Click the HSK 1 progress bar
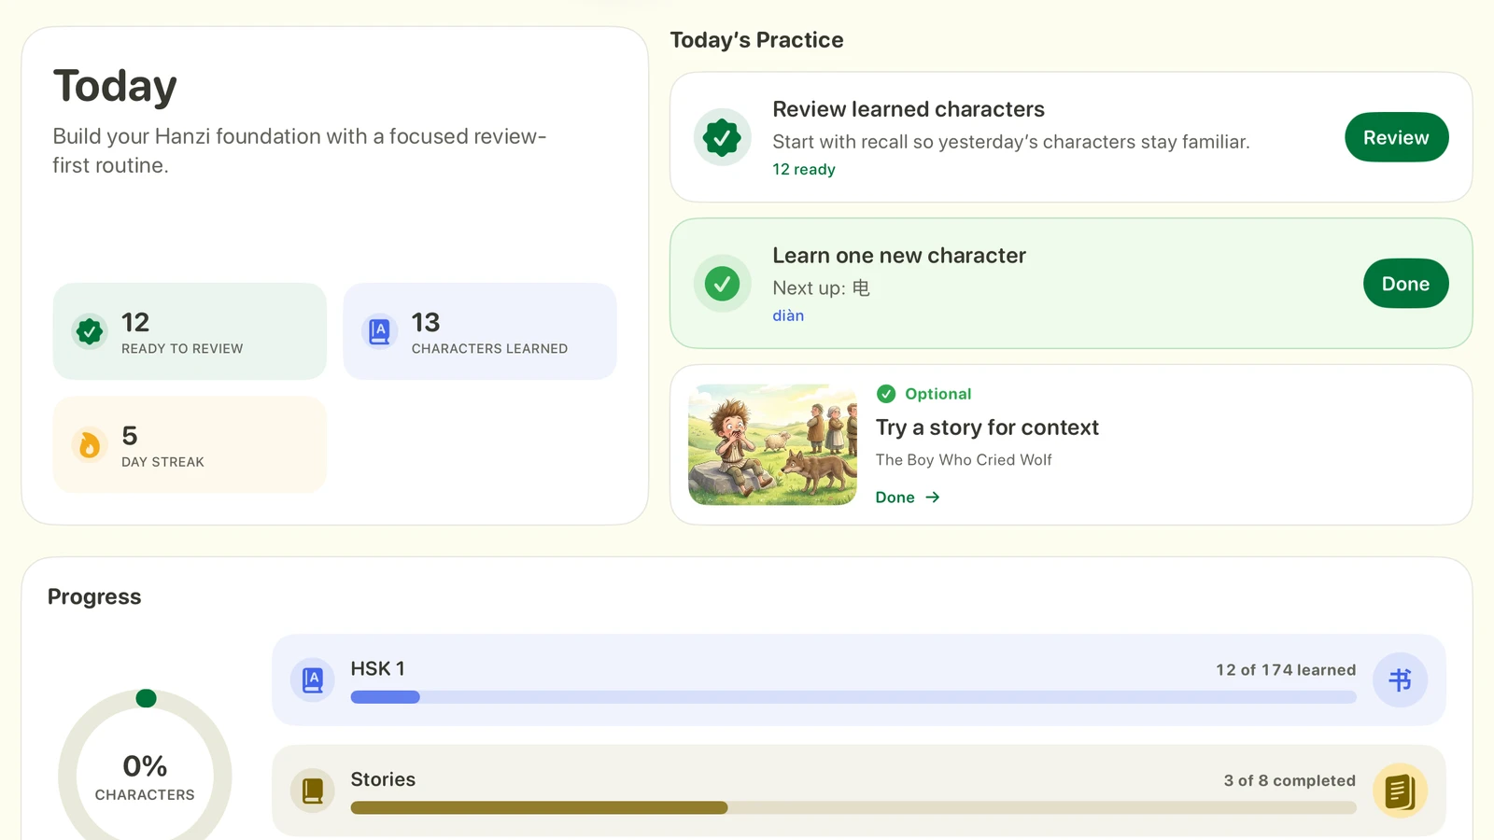The height and width of the screenshot is (840, 1494). click(853, 697)
